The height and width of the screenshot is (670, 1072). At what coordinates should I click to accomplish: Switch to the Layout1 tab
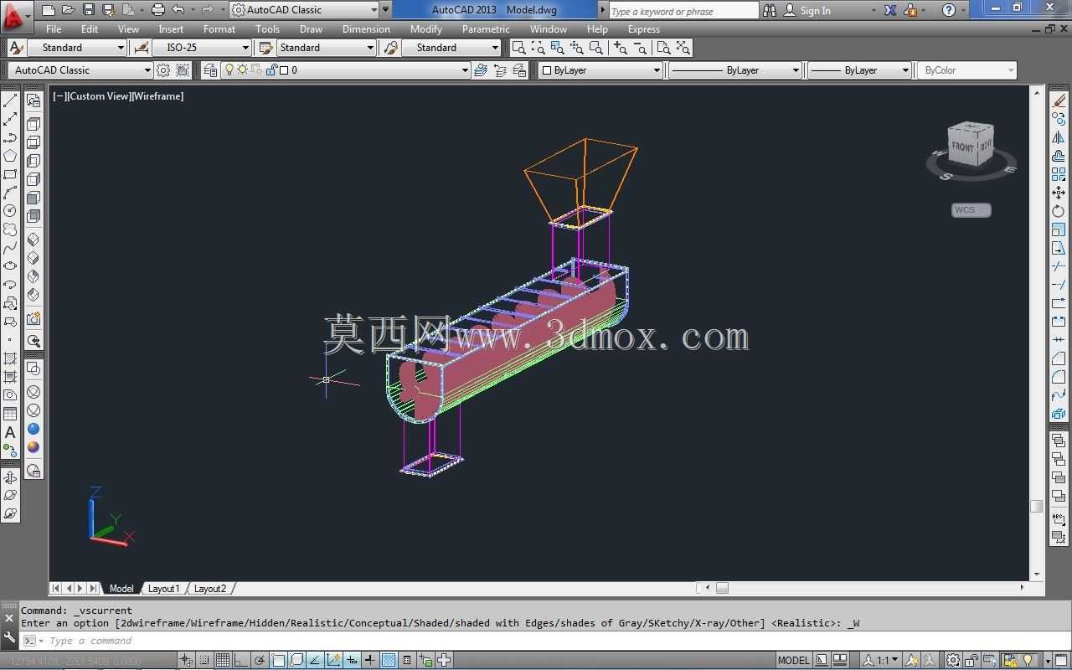(x=163, y=589)
